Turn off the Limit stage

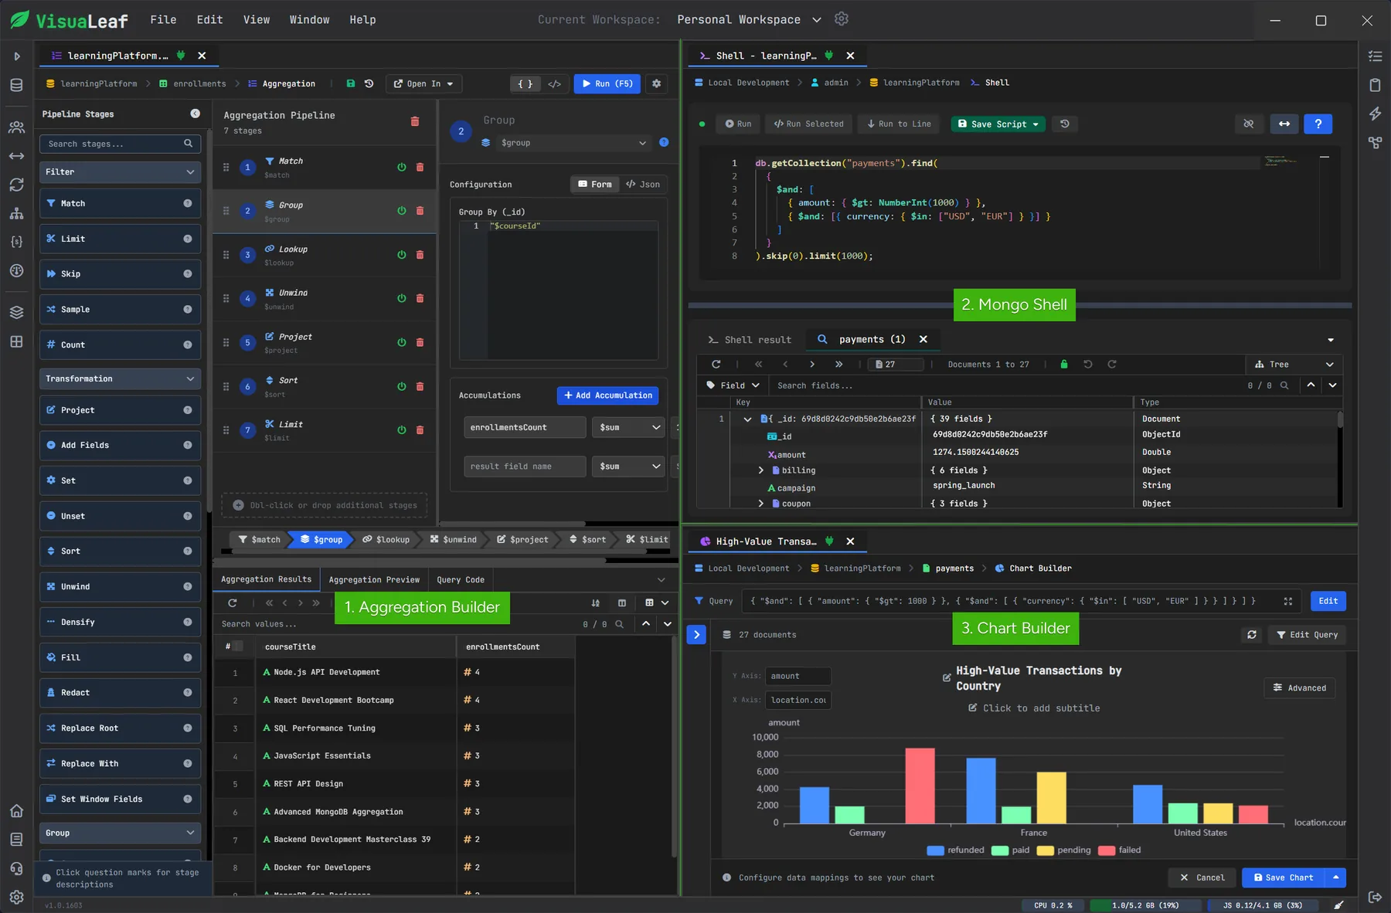(x=402, y=430)
